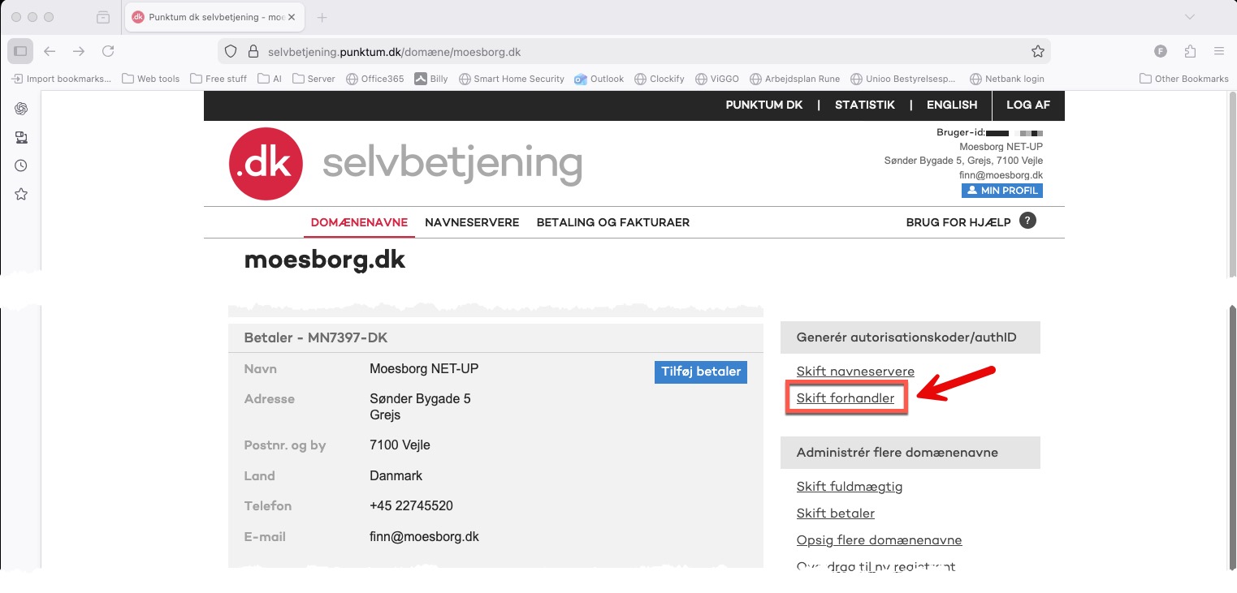Open Import bookmarks item
The width and height of the screenshot is (1237, 593).
coord(62,79)
